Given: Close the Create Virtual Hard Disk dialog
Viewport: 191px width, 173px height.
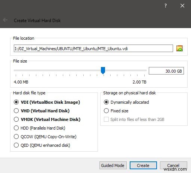Looking at the screenshot, I should (x=182, y=6).
